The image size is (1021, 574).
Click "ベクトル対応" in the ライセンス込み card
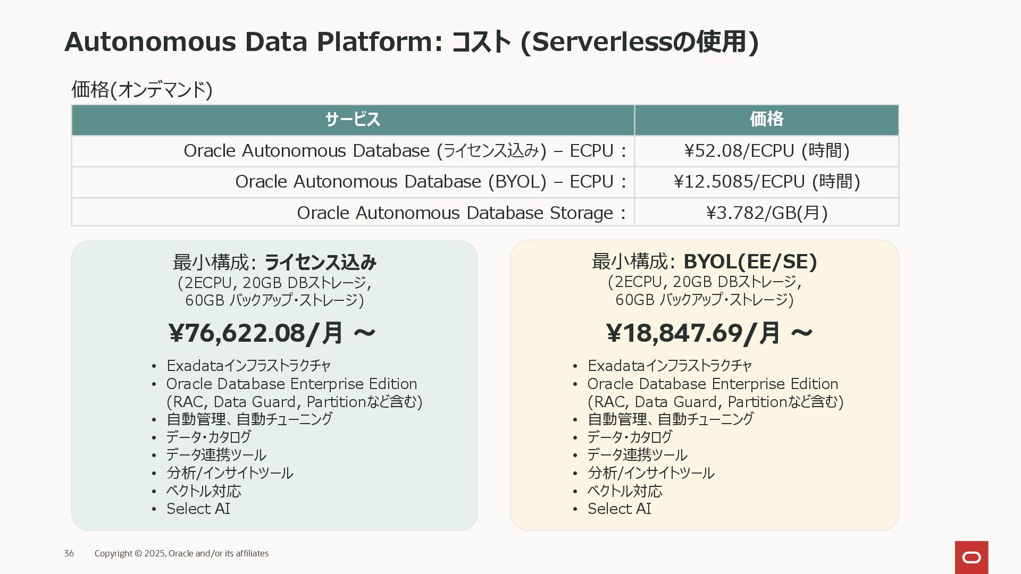(204, 491)
